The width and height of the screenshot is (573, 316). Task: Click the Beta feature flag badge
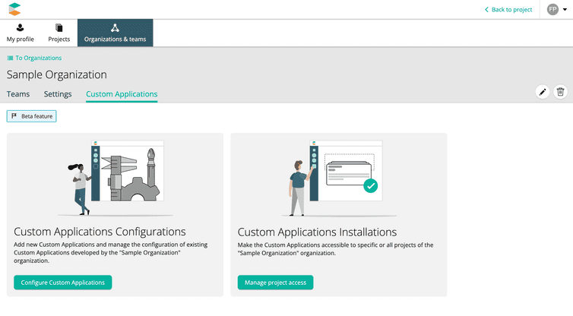32,116
